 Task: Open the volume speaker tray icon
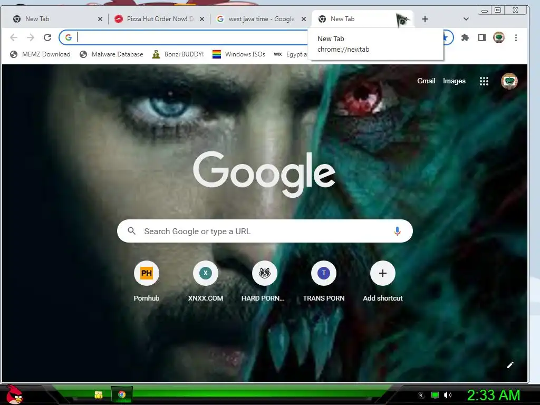[x=448, y=395]
